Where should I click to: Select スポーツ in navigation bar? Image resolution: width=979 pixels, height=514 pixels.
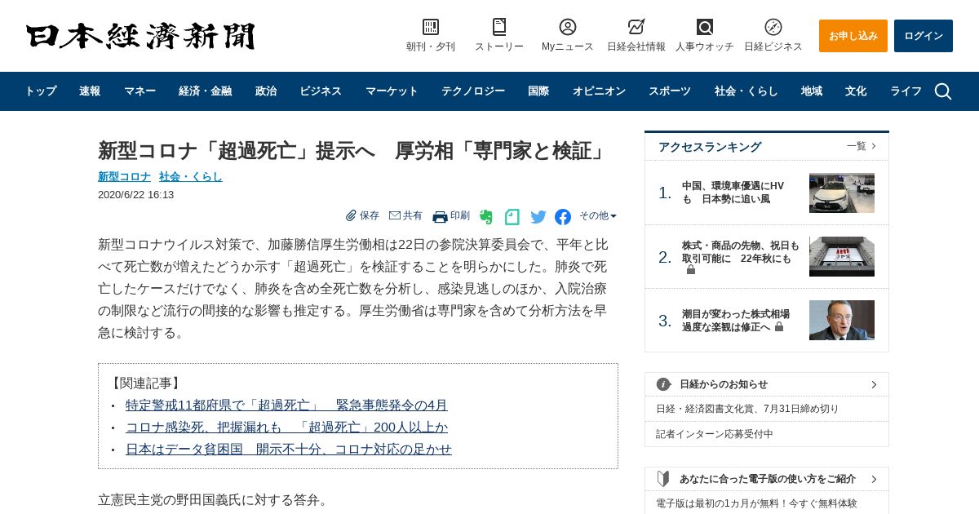pos(670,91)
